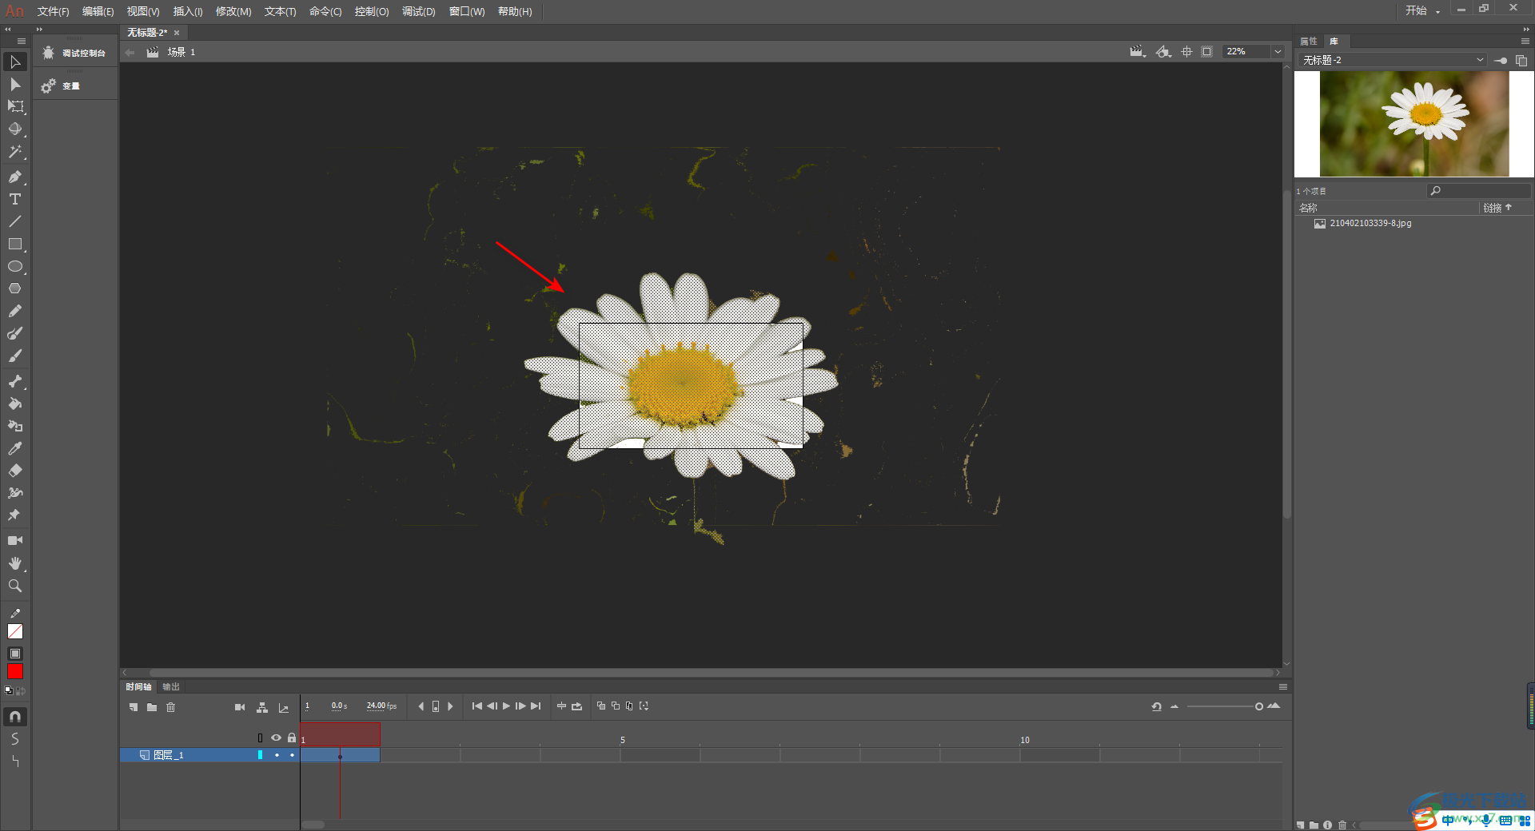The height and width of the screenshot is (831, 1535).
Task: Open workspace switcher 开始 dropdown
Action: (x=1422, y=10)
